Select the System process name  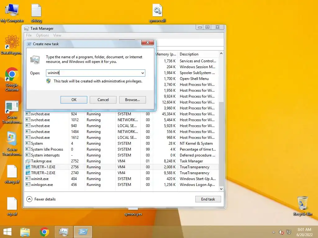coord(37,143)
